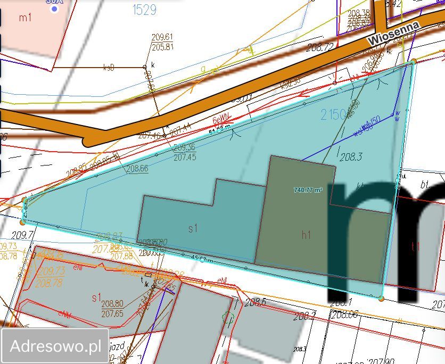Click the elevation value 207.45
Image resolution: width=445 pixels, height=364 pixels.
coord(185,157)
